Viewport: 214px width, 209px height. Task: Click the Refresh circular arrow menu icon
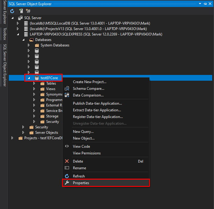coord(67,176)
